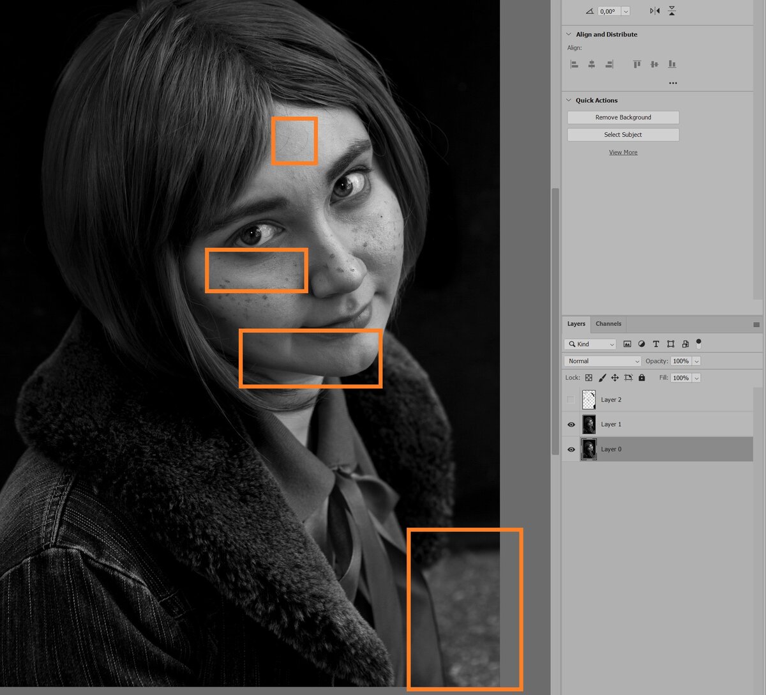Flip layer horizontally

click(655, 11)
